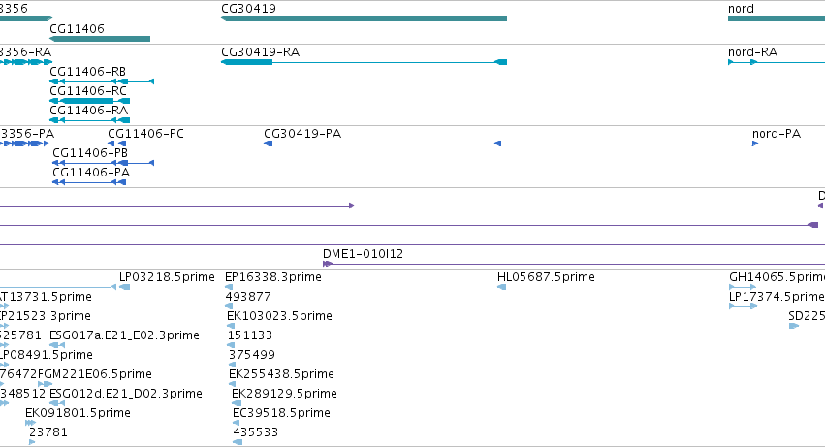Select the 375499 EST label

[251, 355]
